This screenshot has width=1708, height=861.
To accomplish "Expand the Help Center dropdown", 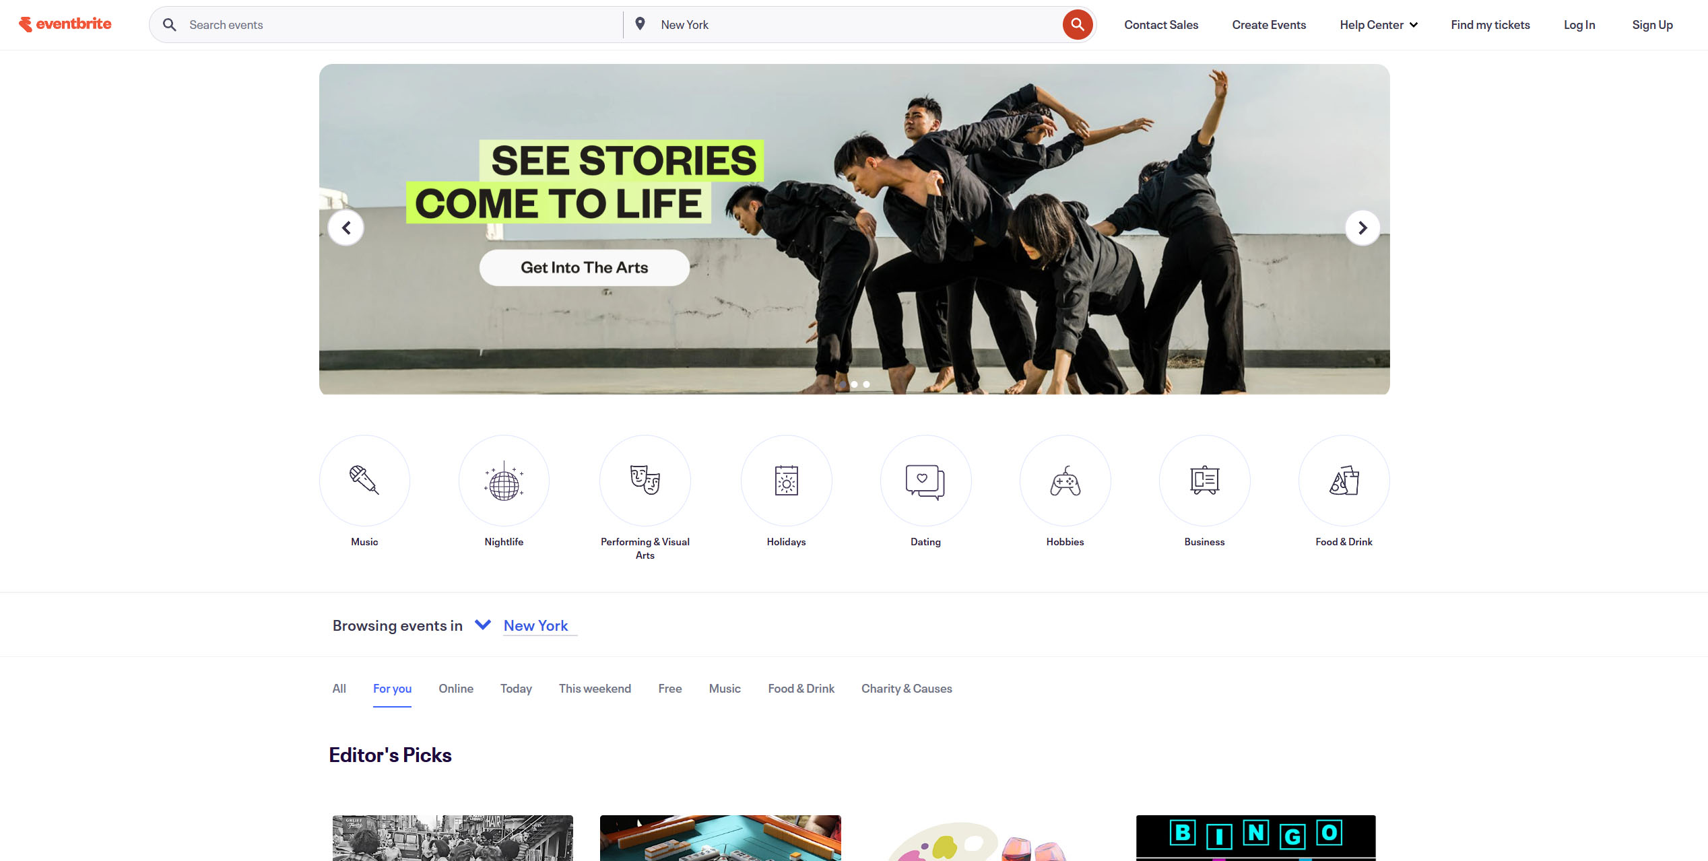I will pyautogui.click(x=1378, y=25).
